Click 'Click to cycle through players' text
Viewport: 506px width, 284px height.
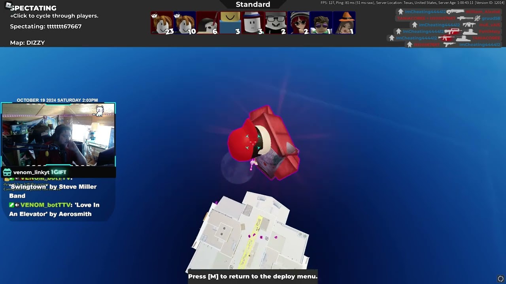[x=54, y=16]
